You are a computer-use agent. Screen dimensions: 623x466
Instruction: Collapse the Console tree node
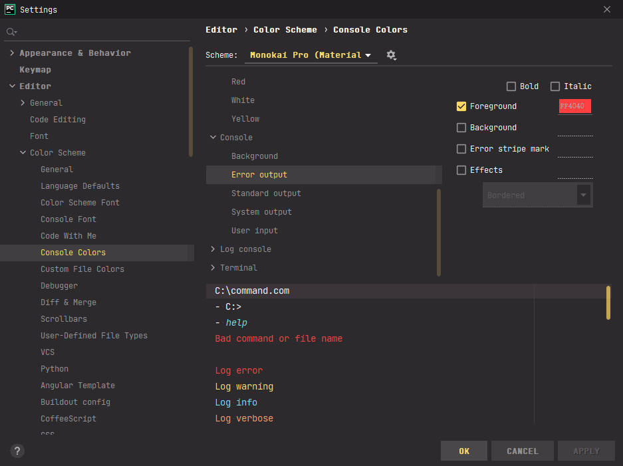[213, 138]
